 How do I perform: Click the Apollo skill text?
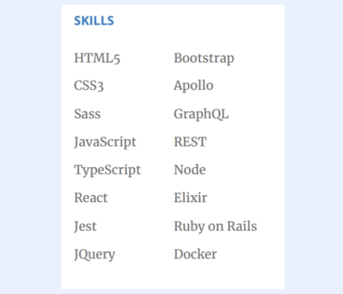tap(194, 86)
